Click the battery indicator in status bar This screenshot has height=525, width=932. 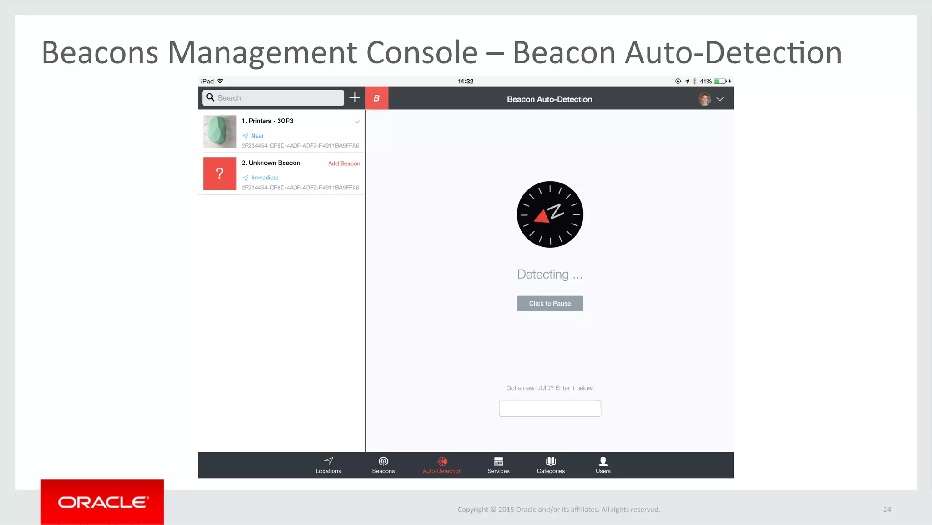click(x=720, y=81)
